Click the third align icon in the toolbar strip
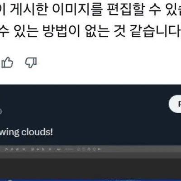Screen dimensions: 181x181 17,149
